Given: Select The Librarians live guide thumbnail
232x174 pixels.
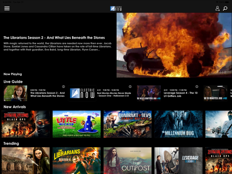Looking at the screenshot, I should (16, 93).
